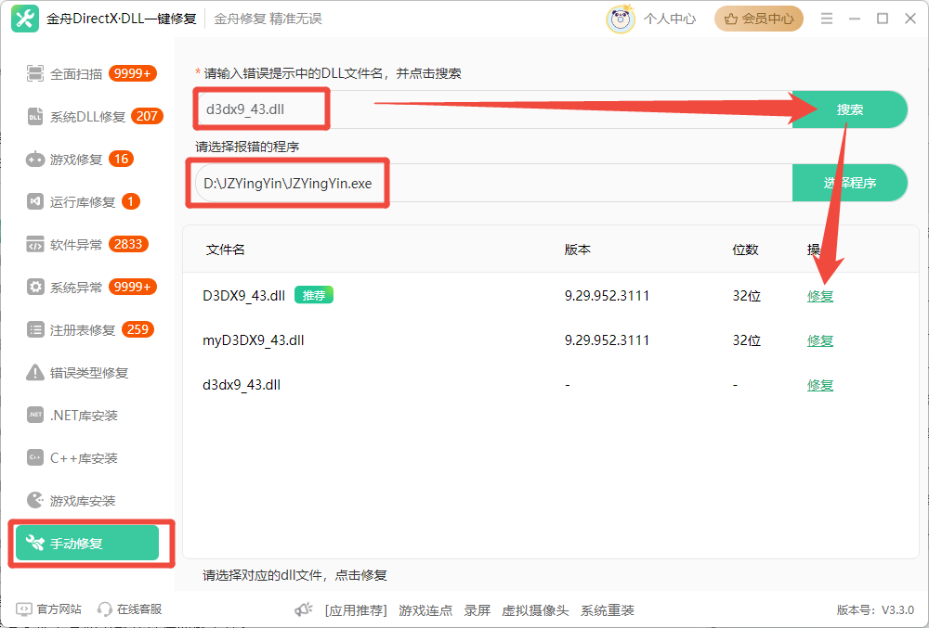This screenshot has width=929, height=628.
Task: Click the 9999+ badge beside 全面扫描
Action: tap(133, 73)
